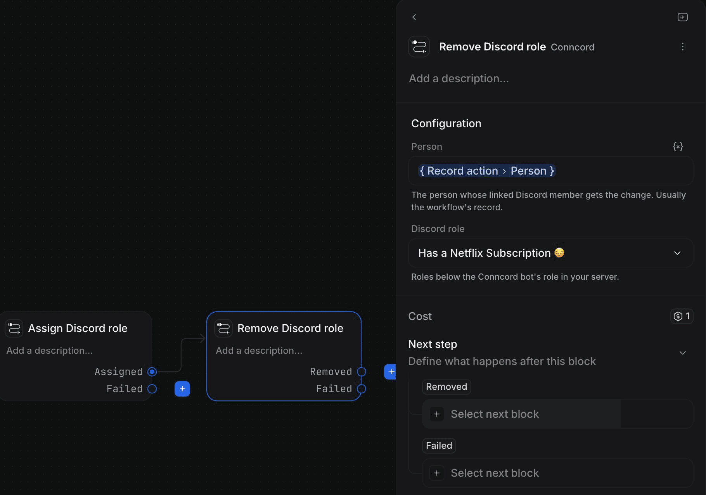Select the Removed output connector
706x495 pixels.
coord(362,372)
